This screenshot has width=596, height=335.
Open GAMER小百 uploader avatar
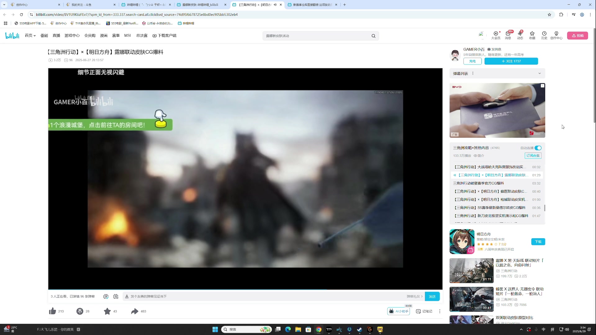455,55
